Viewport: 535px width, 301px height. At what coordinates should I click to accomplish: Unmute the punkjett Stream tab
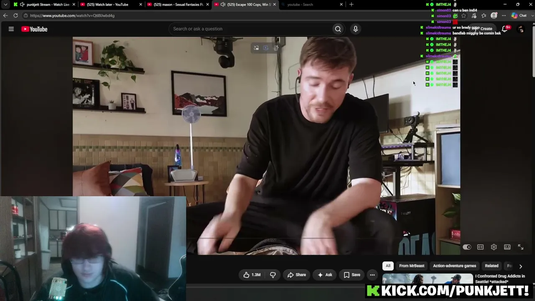22,5
